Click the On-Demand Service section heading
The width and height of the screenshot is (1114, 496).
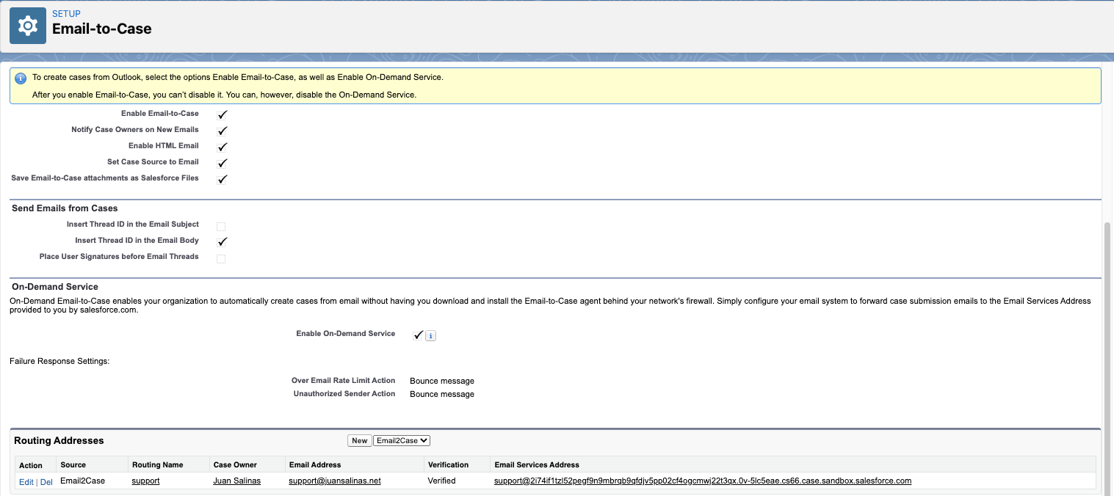55,287
